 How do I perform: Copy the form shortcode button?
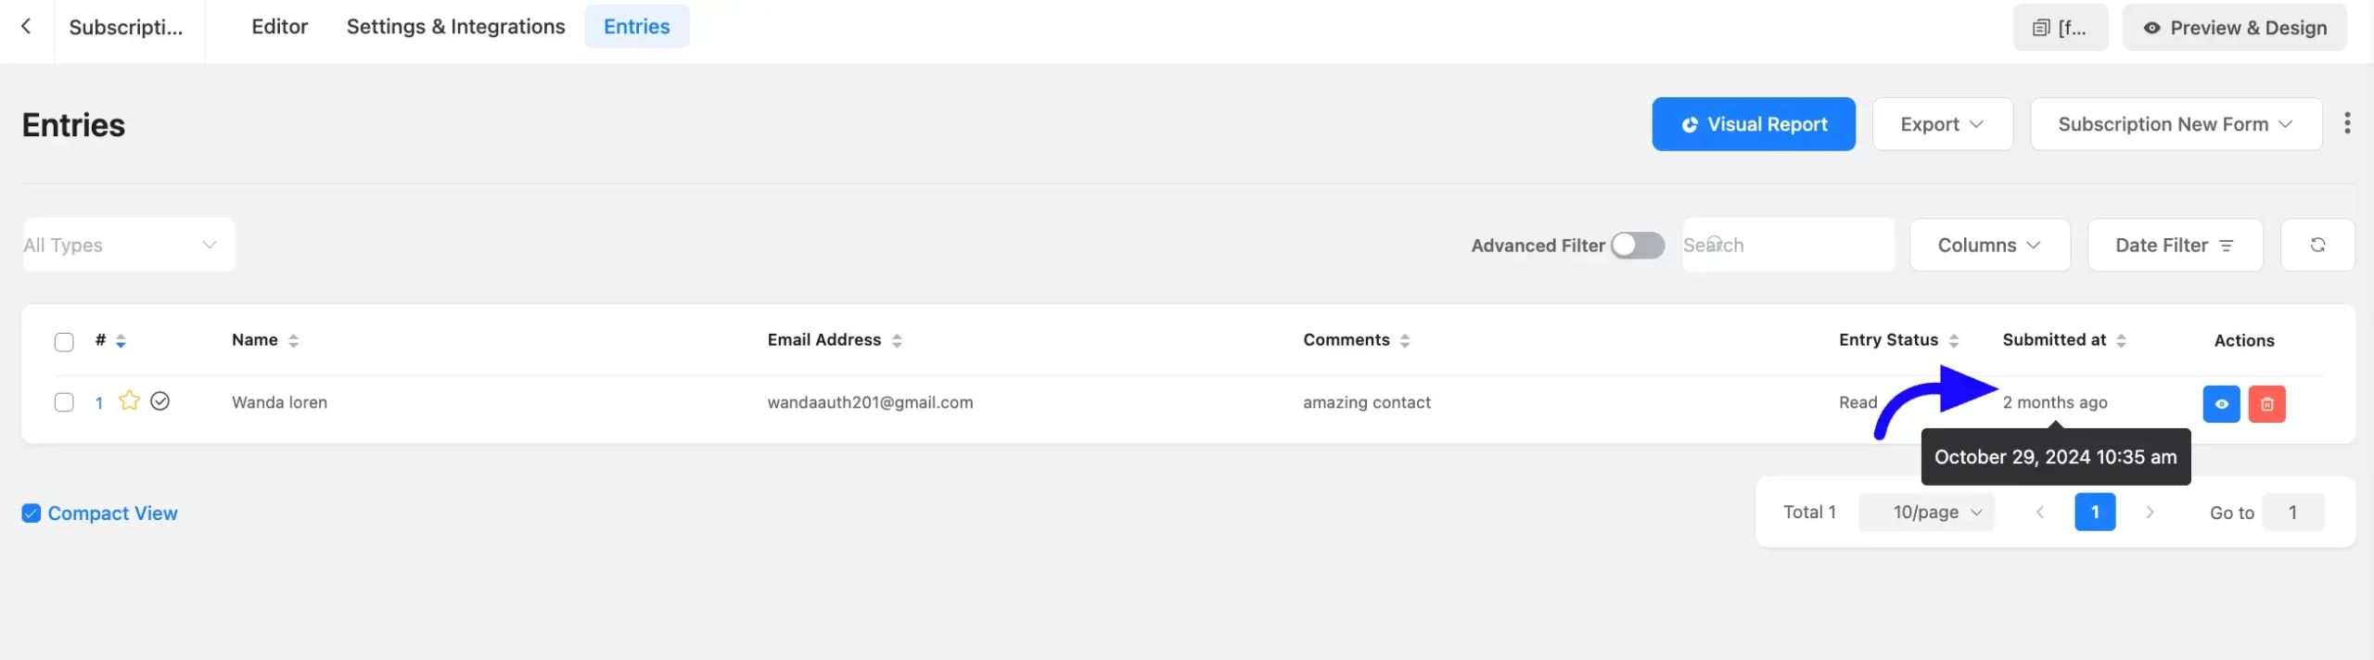coord(2060,28)
